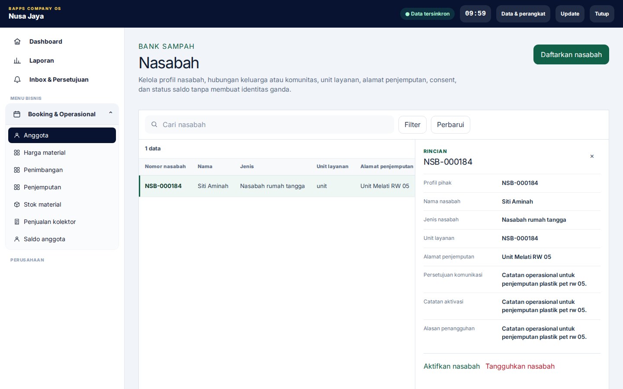The height and width of the screenshot is (389, 623).
Task: Click the Persetujuan komunikasi note text
Action: (544, 279)
